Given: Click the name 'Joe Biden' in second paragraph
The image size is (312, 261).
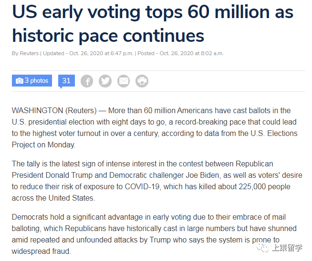Looking at the screenshot, I should tap(202, 175).
